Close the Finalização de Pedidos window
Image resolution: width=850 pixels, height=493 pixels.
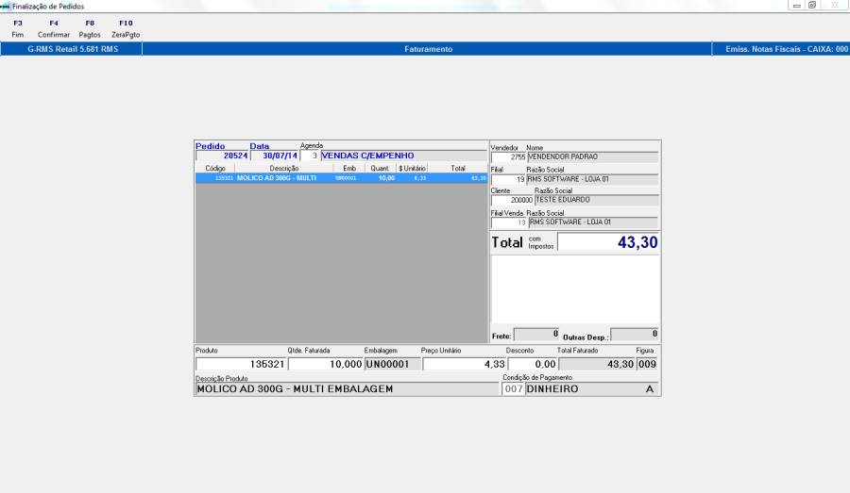point(835,6)
